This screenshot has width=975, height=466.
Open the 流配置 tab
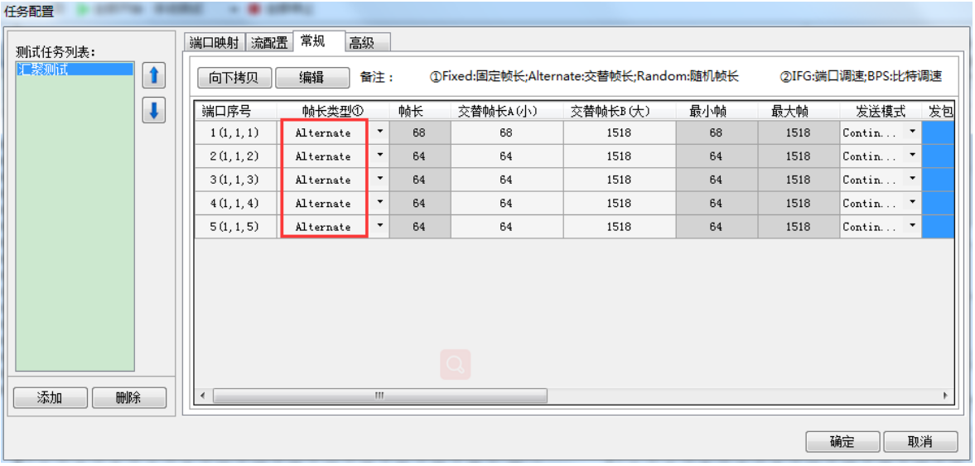269,43
